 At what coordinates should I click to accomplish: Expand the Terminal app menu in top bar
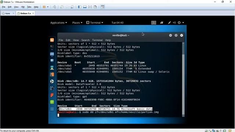95,23
